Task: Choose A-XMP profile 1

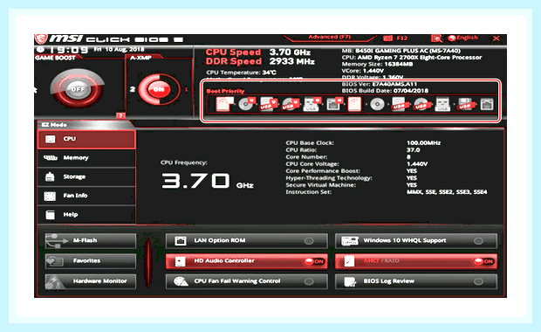Action: [x=187, y=89]
